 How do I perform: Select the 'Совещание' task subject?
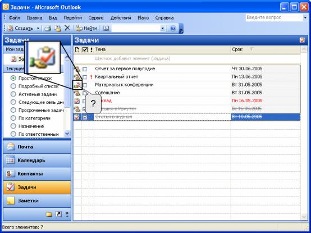[x=107, y=93]
